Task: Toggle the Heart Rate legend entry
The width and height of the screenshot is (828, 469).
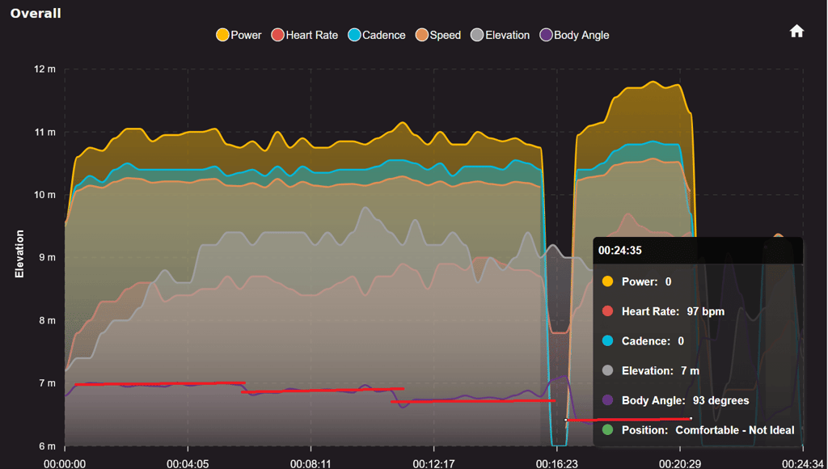Action: tap(304, 36)
